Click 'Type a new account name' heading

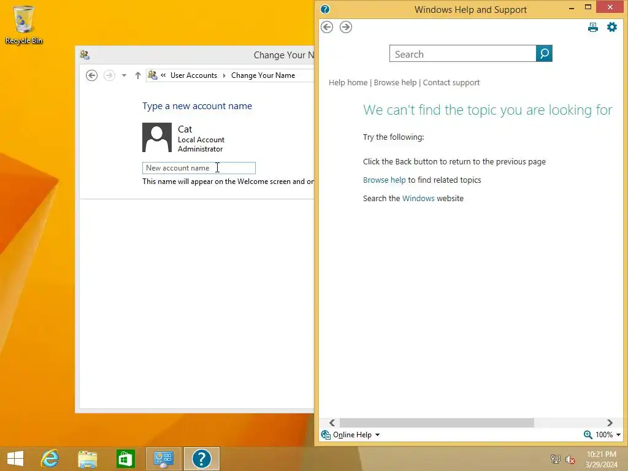click(x=197, y=106)
